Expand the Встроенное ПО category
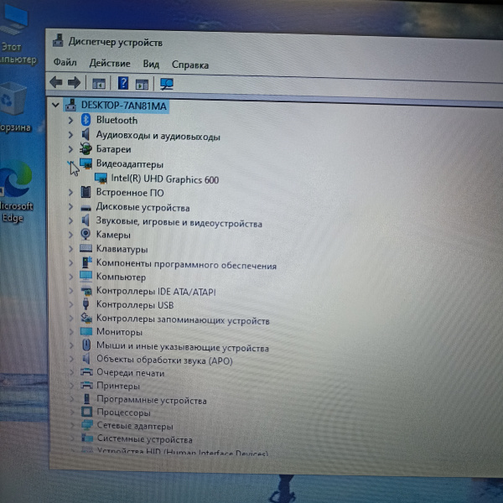503x503 pixels. tap(71, 192)
